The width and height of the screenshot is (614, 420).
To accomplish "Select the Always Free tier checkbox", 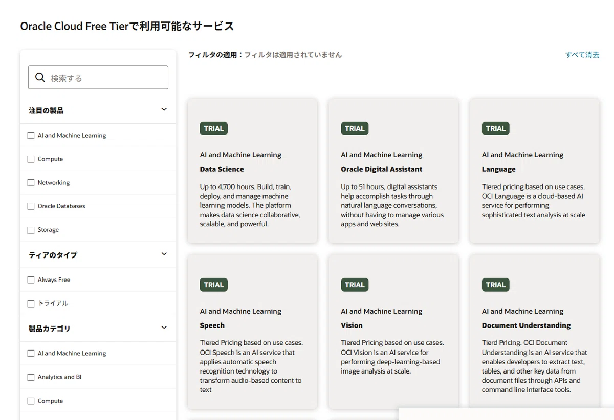I will tap(31, 280).
